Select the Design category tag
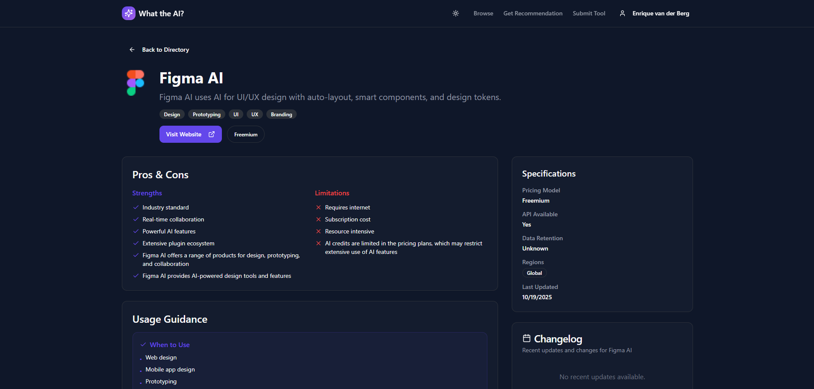The image size is (814, 389). point(172,114)
